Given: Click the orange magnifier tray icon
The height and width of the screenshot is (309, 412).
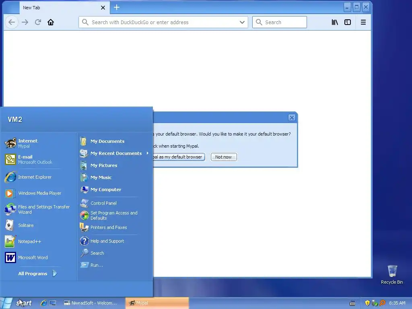Looking at the screenshot, I should (x=383, y=303).
